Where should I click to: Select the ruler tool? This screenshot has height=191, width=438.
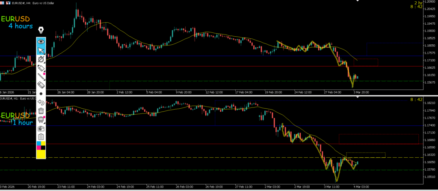(41, 85)
